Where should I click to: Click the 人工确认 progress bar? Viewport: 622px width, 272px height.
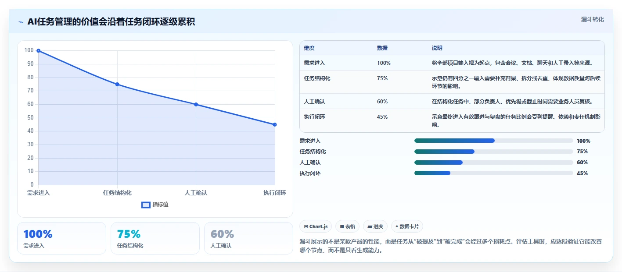click(x=494, y=162)
